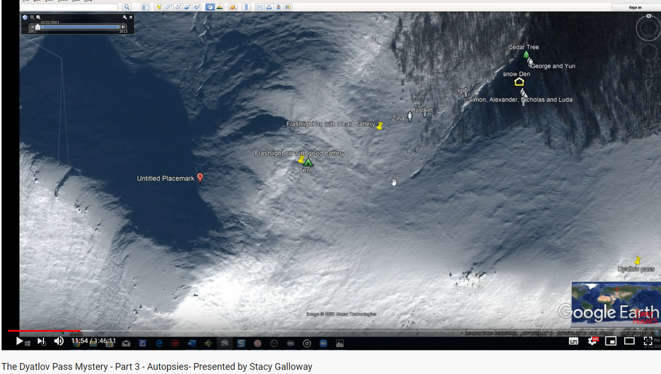Click the red Untitled Placemark pin
661x374 pixels.
click(x=200, y=178)
